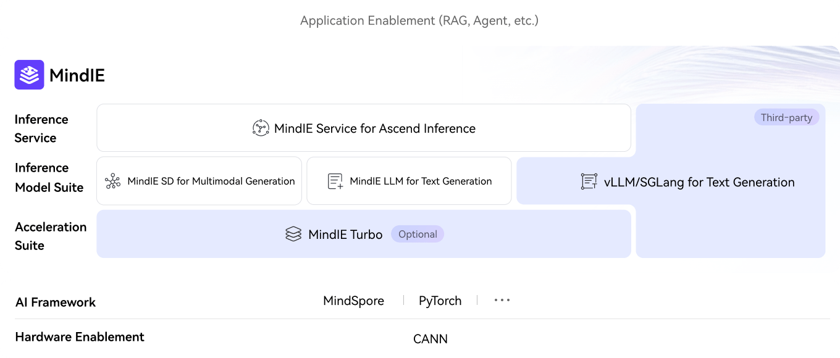
Task: Select vLLM/SGLang for Text Generation block
Action: tap(699, 182)
